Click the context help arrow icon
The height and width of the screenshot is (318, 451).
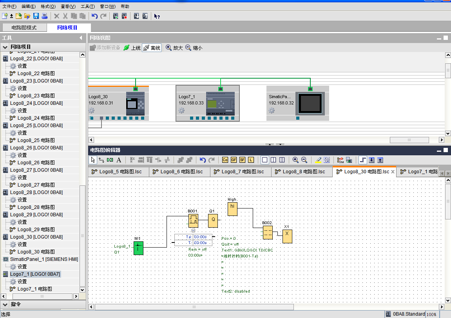tap(157, 16)
